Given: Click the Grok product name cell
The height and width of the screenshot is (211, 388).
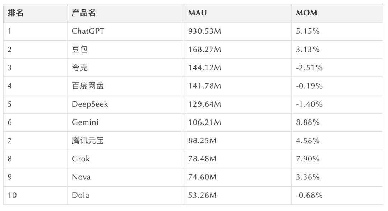Looking at the screenshot, I should [81, 159].
